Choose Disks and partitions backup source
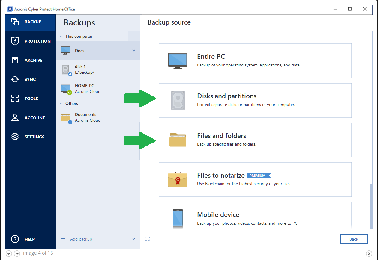 255,100
